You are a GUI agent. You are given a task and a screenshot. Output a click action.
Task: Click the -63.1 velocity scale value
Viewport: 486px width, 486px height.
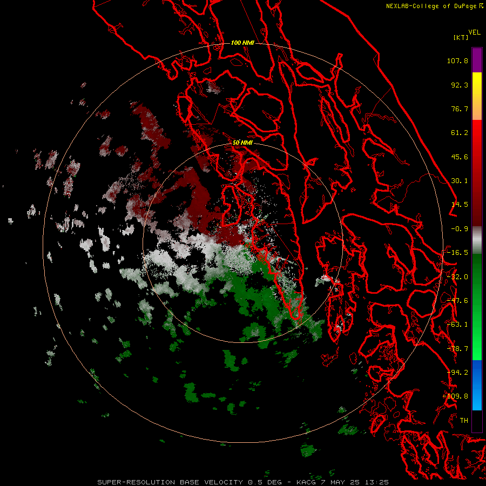(457, 325)
